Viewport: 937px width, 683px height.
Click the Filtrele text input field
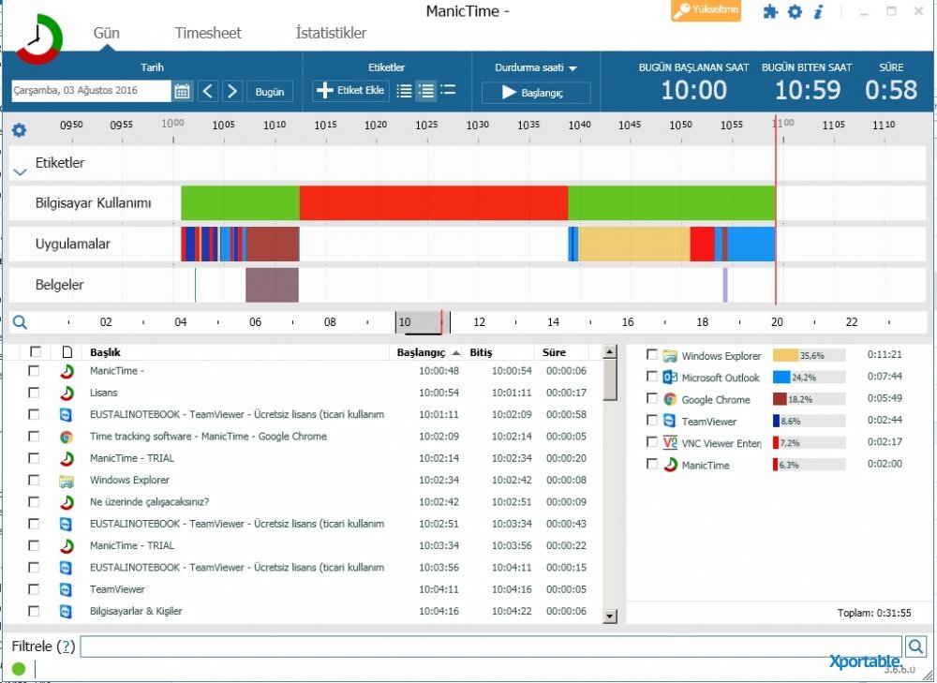point(491,646)
